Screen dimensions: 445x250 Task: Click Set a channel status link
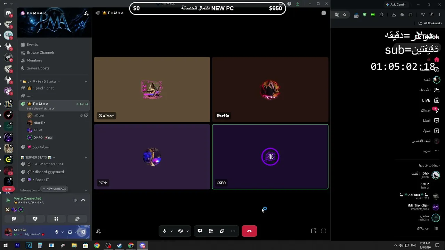point(41,109)
